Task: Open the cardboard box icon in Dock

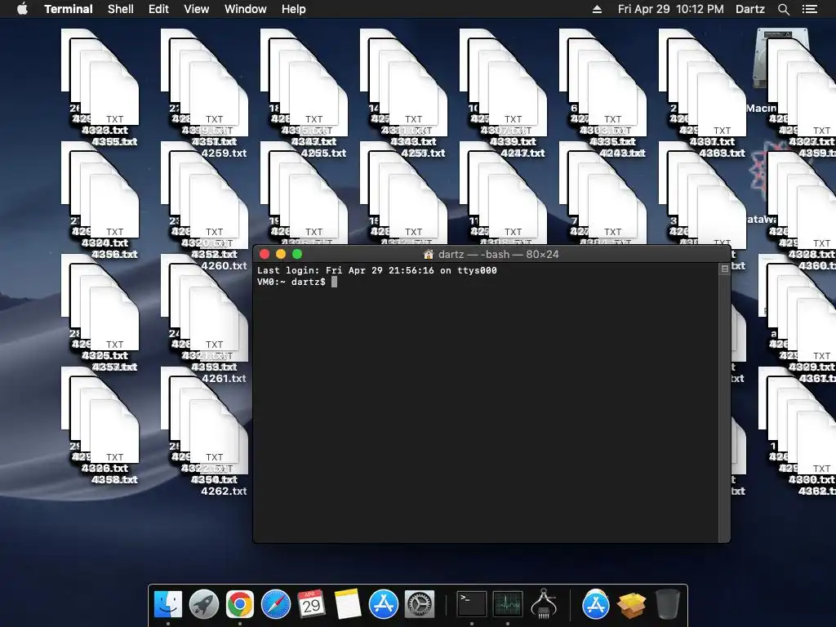Action: [632, 606]
